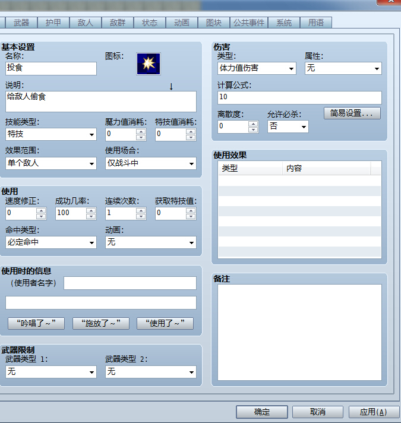Open the 系统 tab

coord(284,23)
